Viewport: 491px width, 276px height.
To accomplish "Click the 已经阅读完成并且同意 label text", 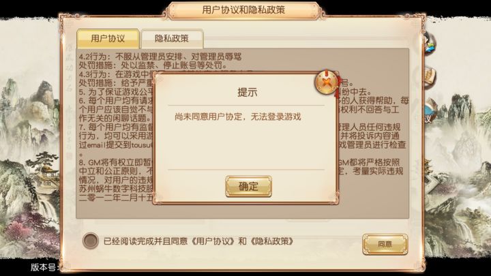I will [x=146, y=241].
